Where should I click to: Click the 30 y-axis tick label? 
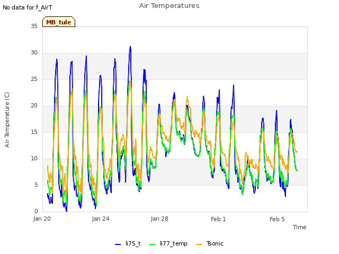coord(34,53)
